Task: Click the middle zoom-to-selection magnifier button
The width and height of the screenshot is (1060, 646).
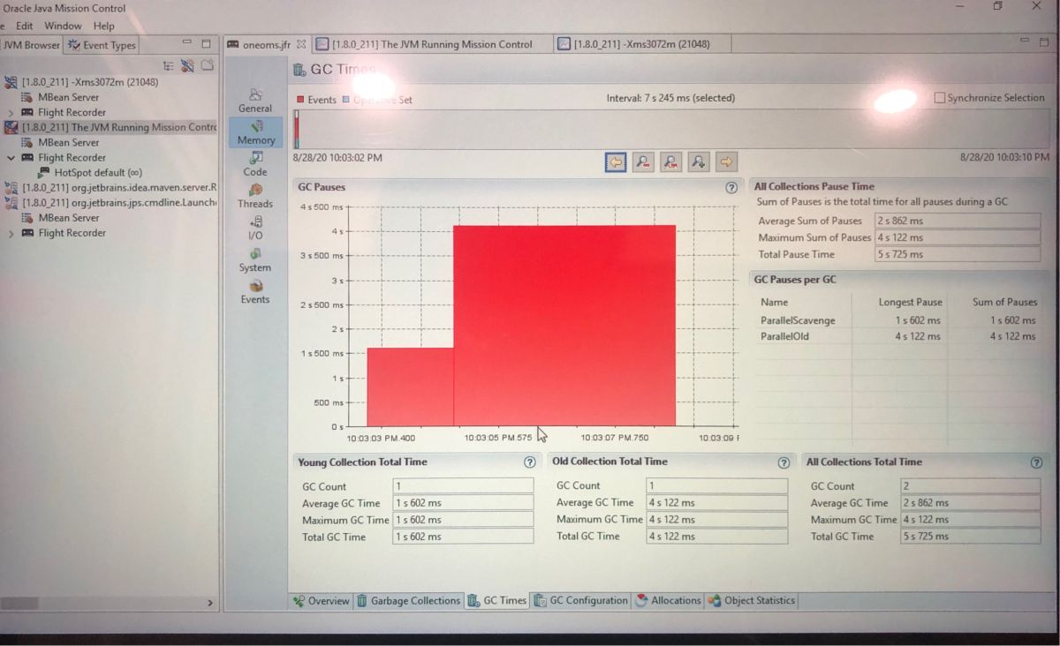Action: pyautogui.click(x=670, y=161)
